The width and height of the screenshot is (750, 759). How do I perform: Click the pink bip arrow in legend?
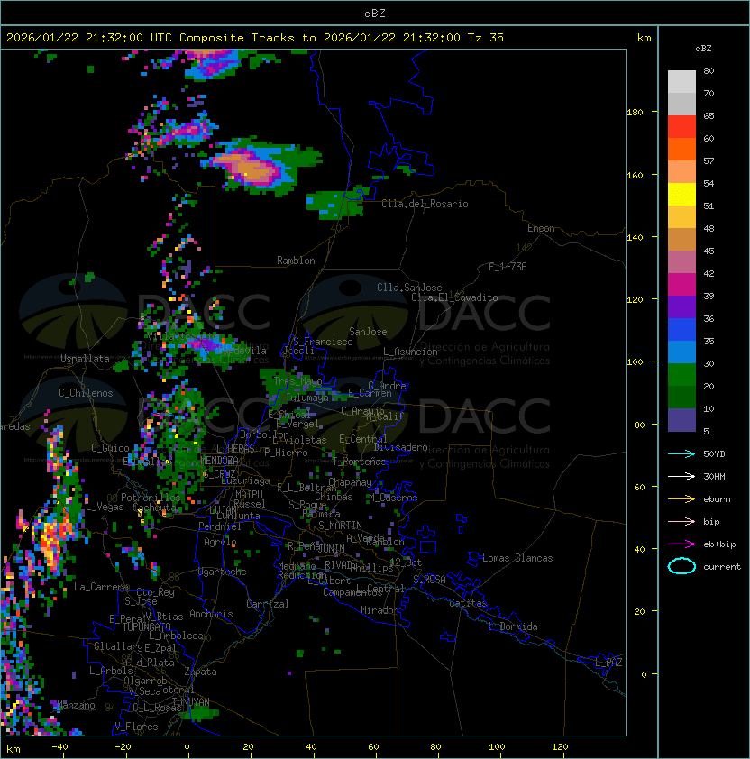(681, 521)
